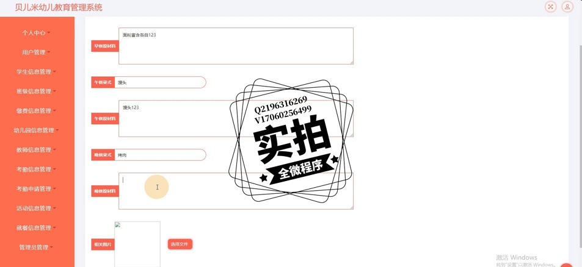The image size is (582, 267).
Task: Click the 相关图片 image preview thumbnail
Action: pos(137,244)
